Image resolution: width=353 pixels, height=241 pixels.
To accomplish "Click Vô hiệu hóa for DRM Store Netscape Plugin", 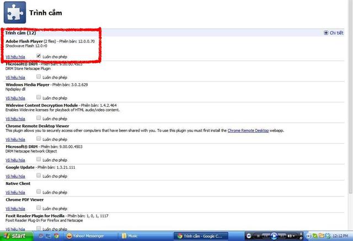I will click(15, 78).
